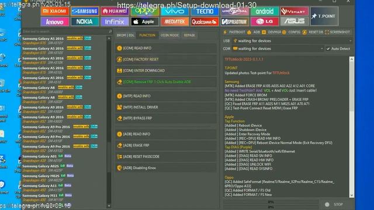Screen dimensions: 374x210
Task: Select Samsung Galaxy A02S in device list
Action: click(x=64, y=168)
